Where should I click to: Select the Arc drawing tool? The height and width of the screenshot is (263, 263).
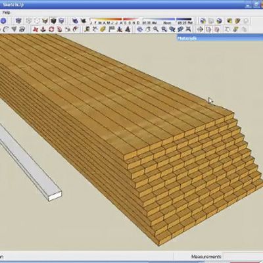(x=6, y=29)
